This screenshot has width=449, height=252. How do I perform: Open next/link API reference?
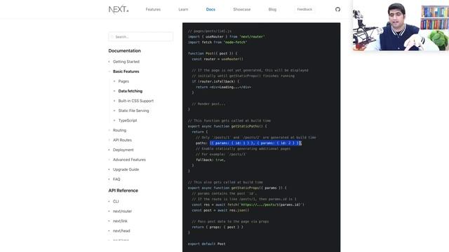[120, 221]
